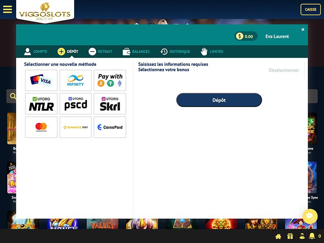The image size is (324, 243).
Task: Switch to the Dépôt tab
Action: pos(68,51)
